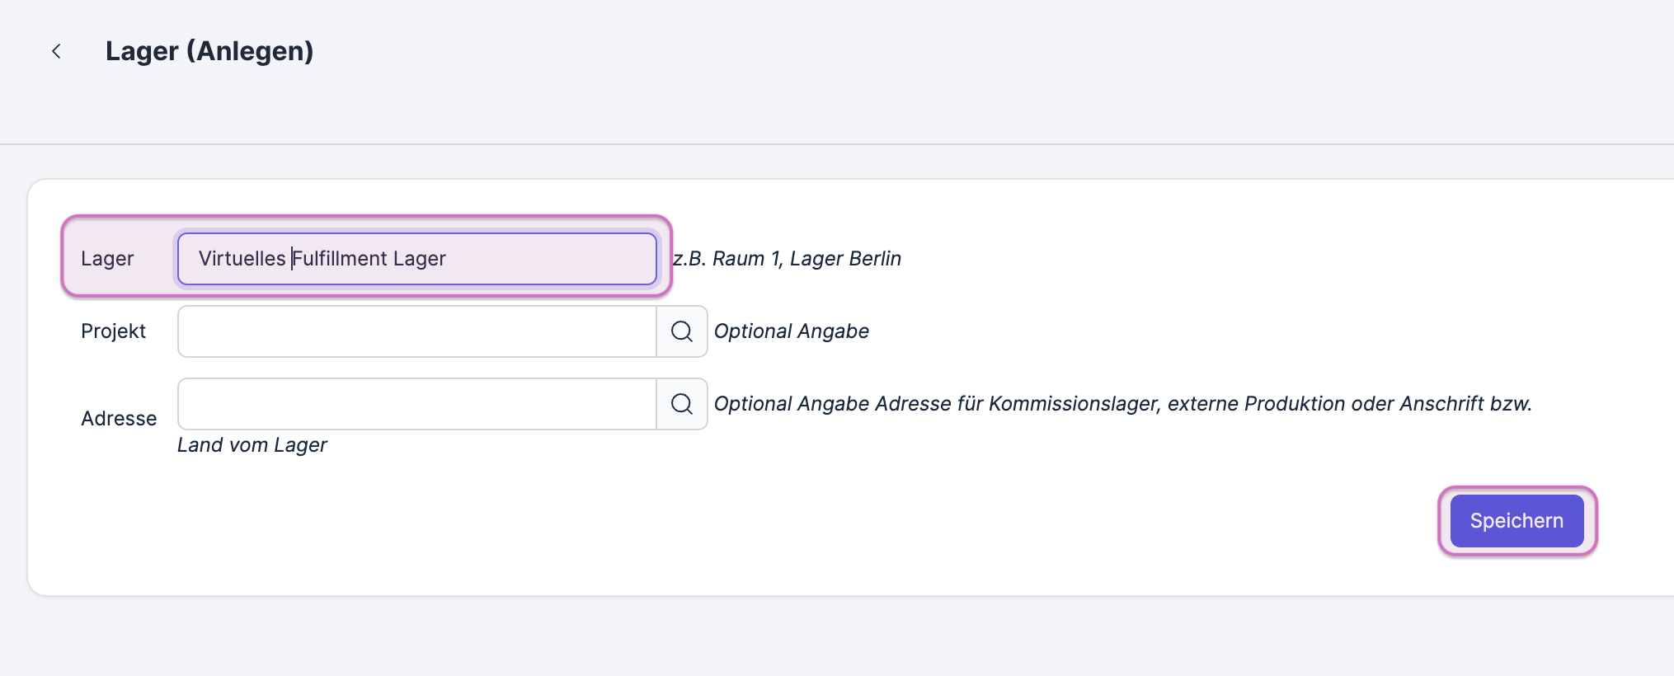
Task: Place cursor after 'Lager' at end of text
Action: pyautogui.click(x=447, y=259)
